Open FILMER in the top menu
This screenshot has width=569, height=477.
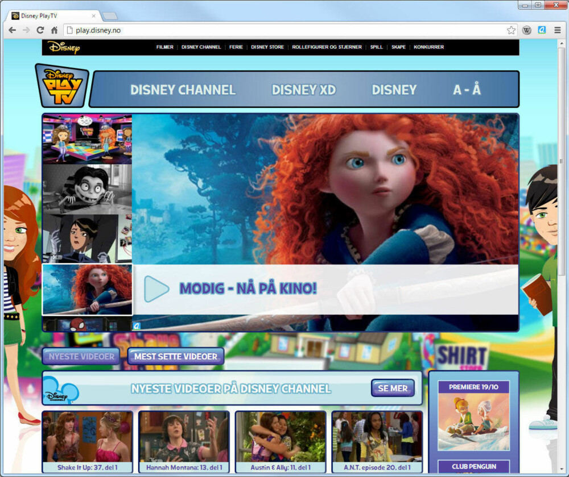165,47
